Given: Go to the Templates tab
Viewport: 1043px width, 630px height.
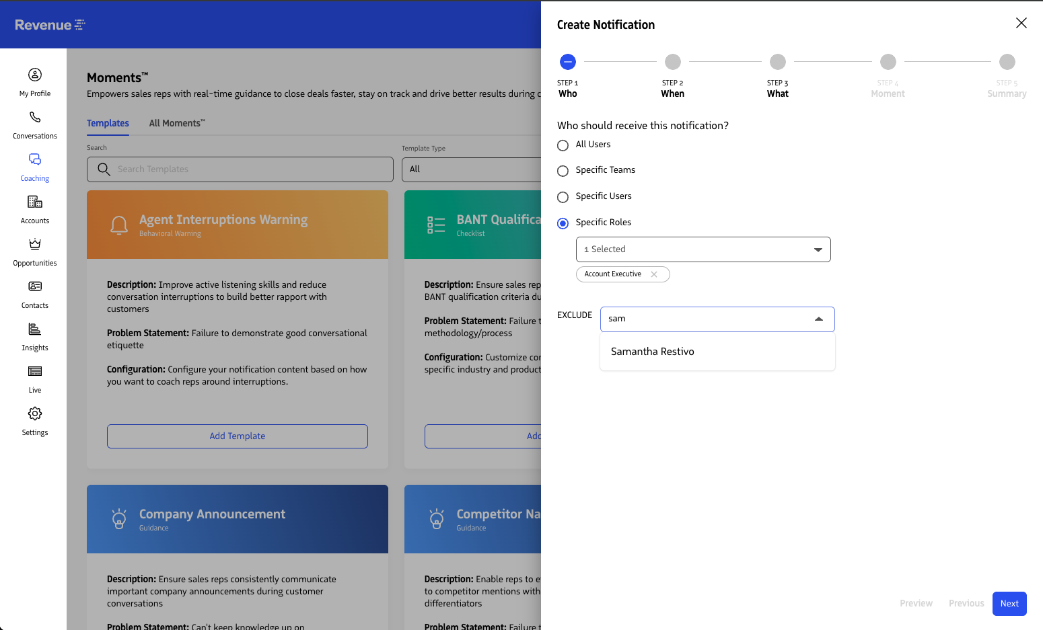Looking at the screenshot, I should coord(108,123).
